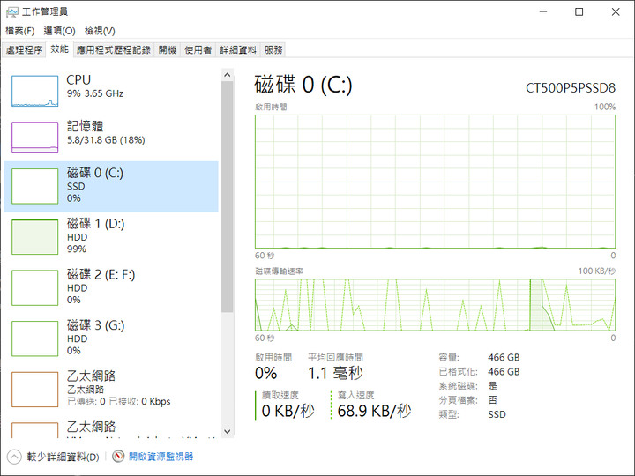Click the 類型 SSD value
Image resolution: width=635 pixels, height=476 pixels.
(x=497, y=414)
